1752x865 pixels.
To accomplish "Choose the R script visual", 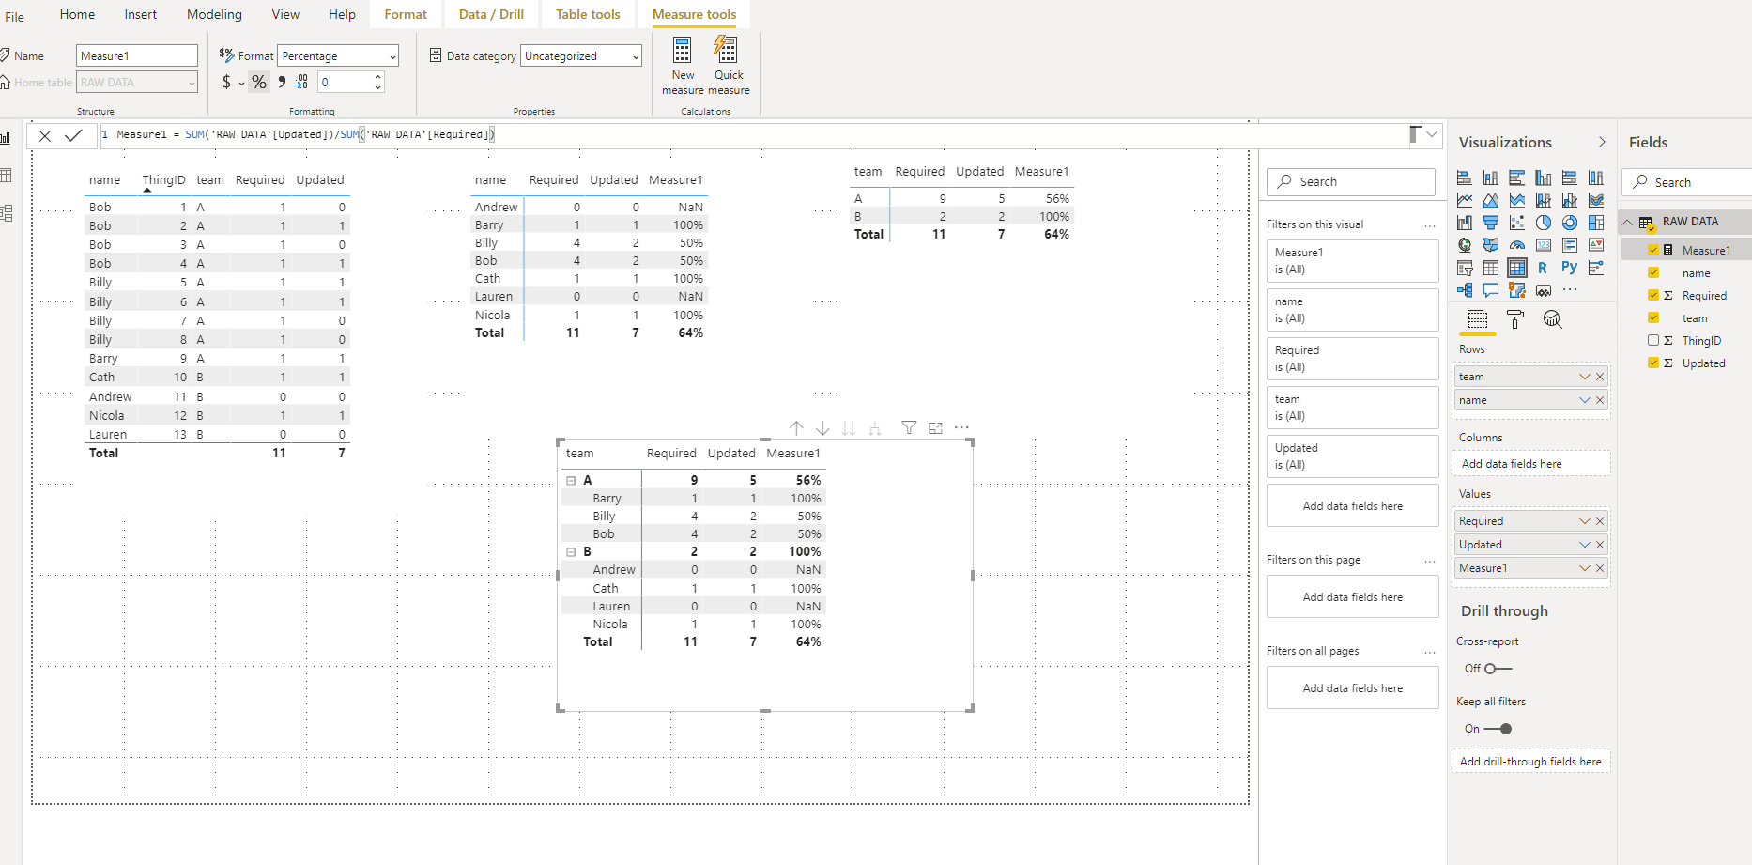I will (x=1543, y=268).
